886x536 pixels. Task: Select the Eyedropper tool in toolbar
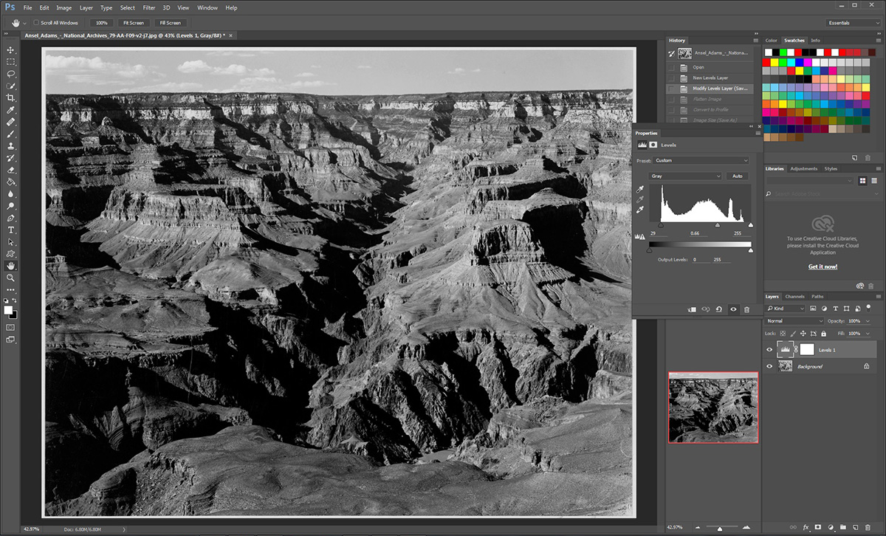11,110
